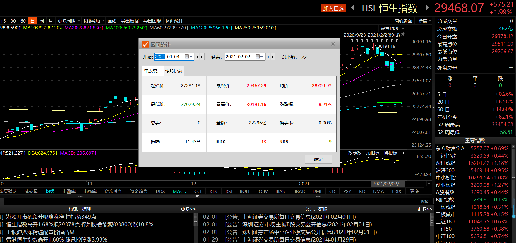Click the panel divider expand triangle below indicators
516x243 pixels.
coord(197,196)
